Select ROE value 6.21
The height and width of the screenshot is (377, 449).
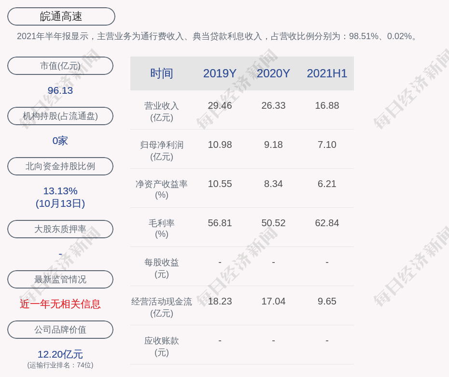[x=327, y=184]
